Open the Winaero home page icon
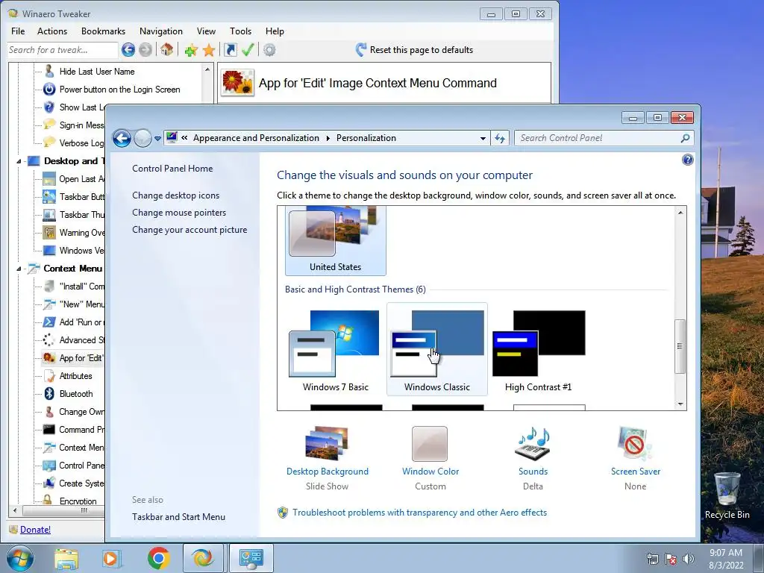The height and width of the screenshot is (573, 764). tap(166, 49)
